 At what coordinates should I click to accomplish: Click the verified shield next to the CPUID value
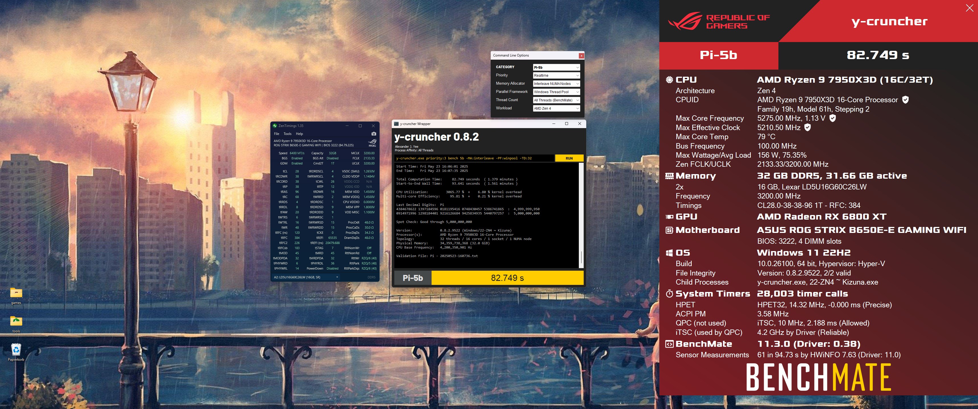pos(906,99)
